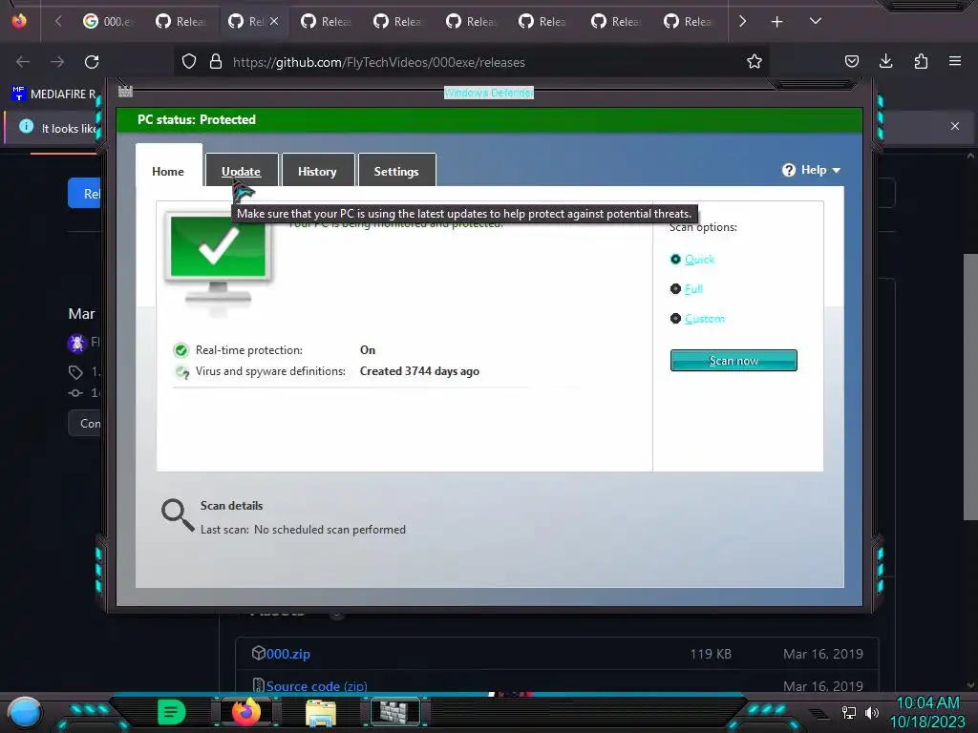Open the taskbar clock and date

pyautogui.click(x=927, y=712)
